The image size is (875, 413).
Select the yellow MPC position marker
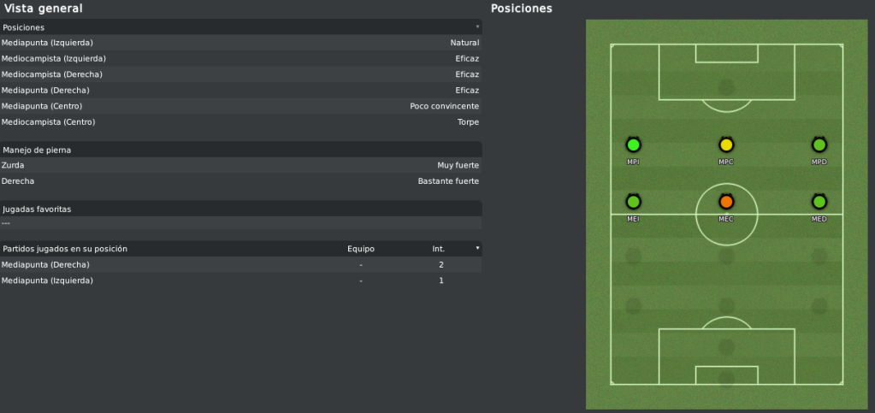click(726, 145)
